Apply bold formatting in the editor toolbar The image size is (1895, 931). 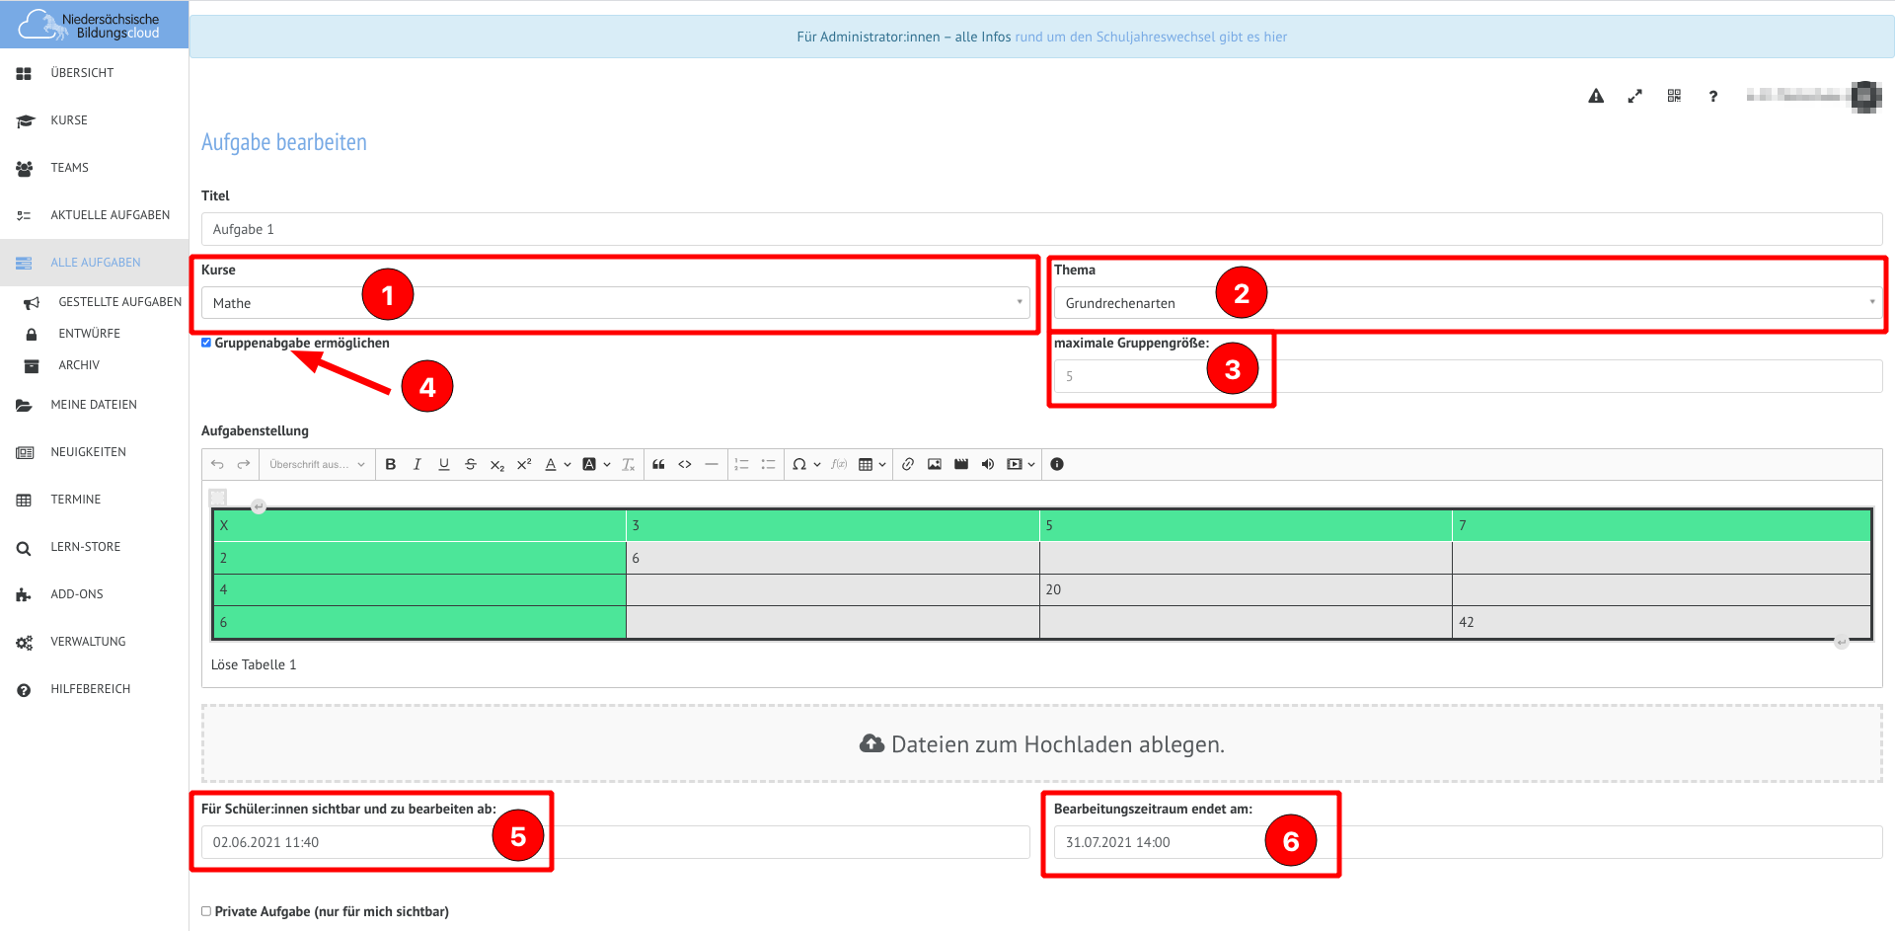[x=391, y=464]
